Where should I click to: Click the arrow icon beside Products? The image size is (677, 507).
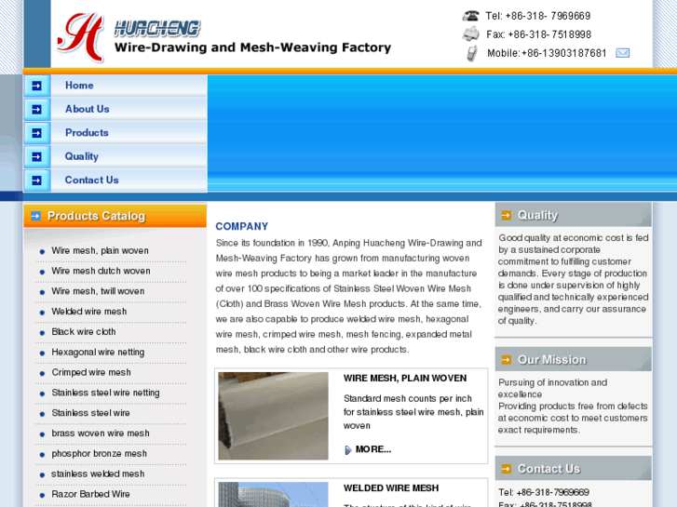(x=36, y=133)
